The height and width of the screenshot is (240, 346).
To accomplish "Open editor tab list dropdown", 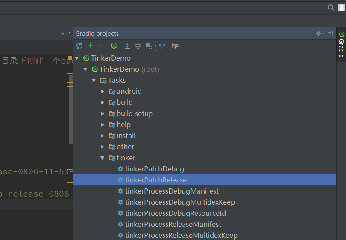I will (x=66, y=34).
